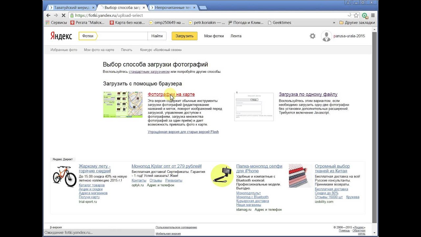Click Кружева ad link
The height and width of the screenshot is (237, 421).
click(353, 197)
